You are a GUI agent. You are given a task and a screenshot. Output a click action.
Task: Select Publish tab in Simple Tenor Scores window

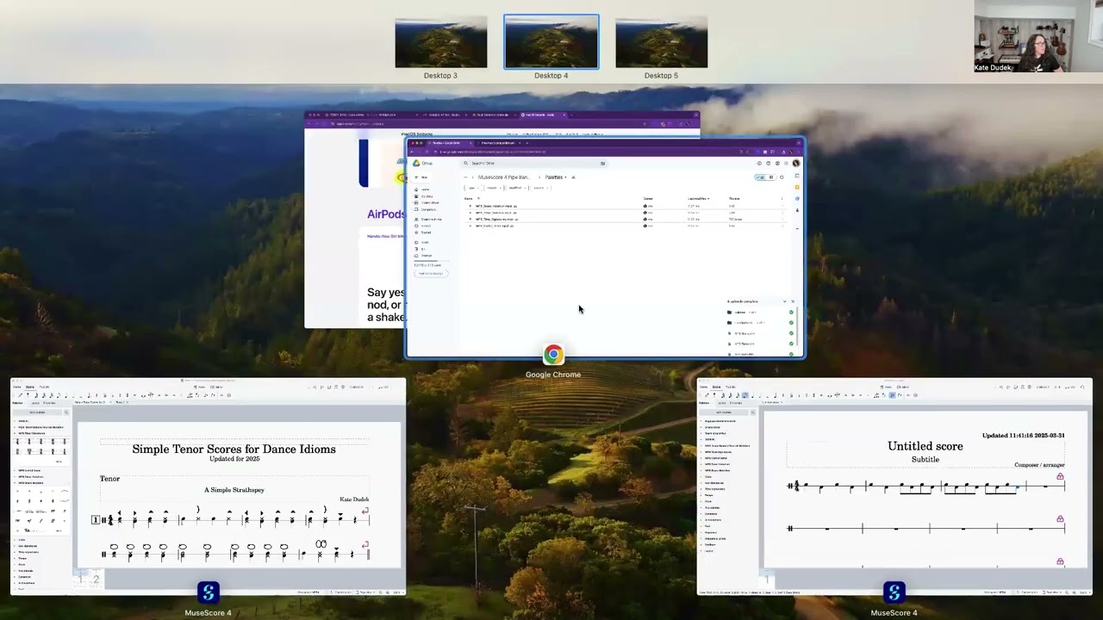tap(45, 387)
